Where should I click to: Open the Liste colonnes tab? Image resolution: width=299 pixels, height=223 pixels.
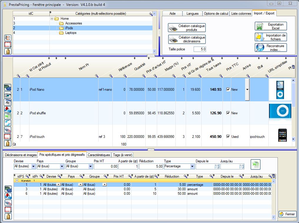(x=241, y=14)
